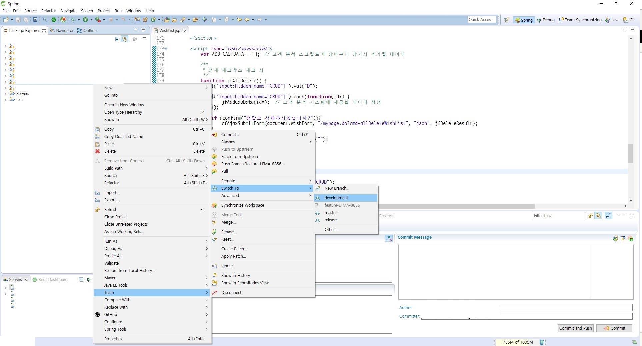Choose Other... in the branch submenu
Screen dimensions: 642x346
346,230
